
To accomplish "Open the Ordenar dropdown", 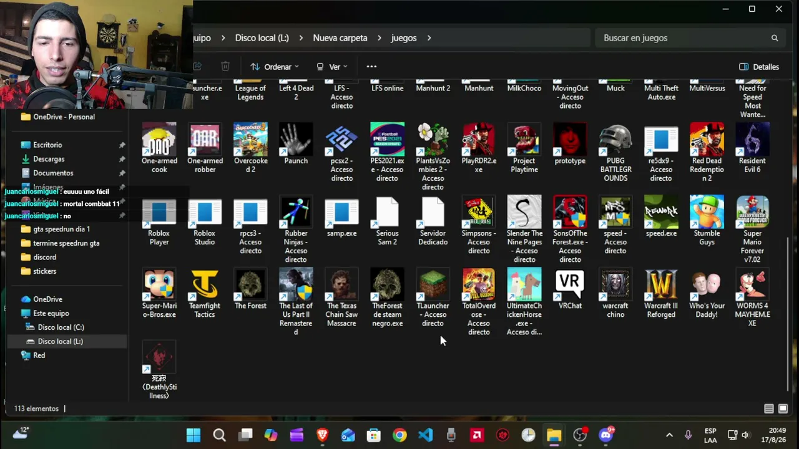I will point(274,67).
